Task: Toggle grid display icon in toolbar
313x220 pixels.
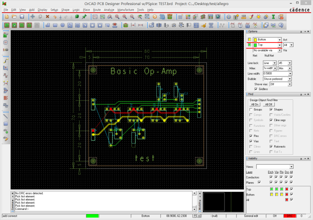Action: click(180, 17)
